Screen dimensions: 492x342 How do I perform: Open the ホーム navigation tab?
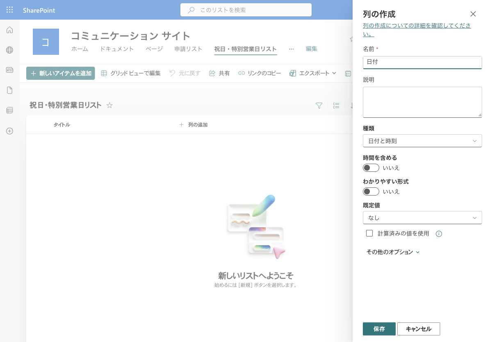[x=80, y=49]
